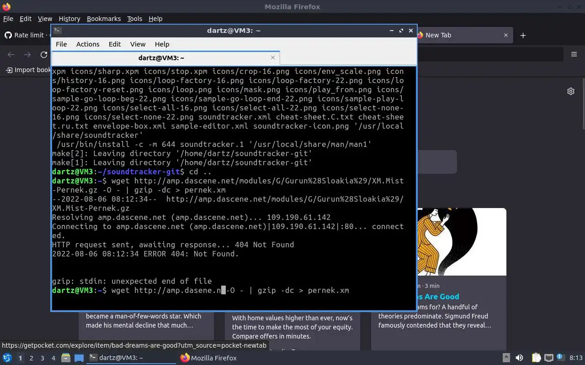Open the Pocket story thumbnail illustration
This screenshot has height=365, width=585.
pyautogui.click(x=462, y=242)
